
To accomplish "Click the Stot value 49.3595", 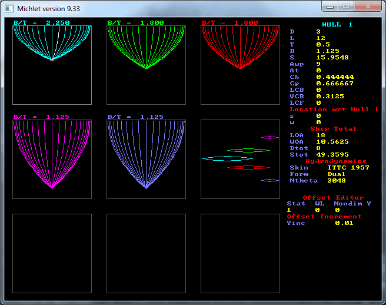I will (x=332, y=154).
